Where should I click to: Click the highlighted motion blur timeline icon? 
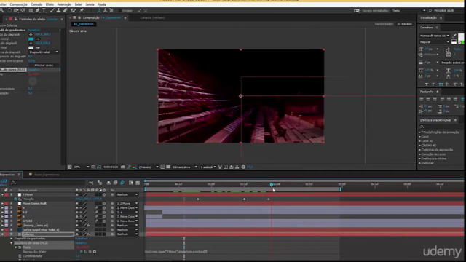[122, 183]
